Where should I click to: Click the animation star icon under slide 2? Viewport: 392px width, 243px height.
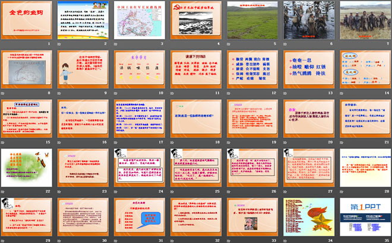click(x=59, y=44)
